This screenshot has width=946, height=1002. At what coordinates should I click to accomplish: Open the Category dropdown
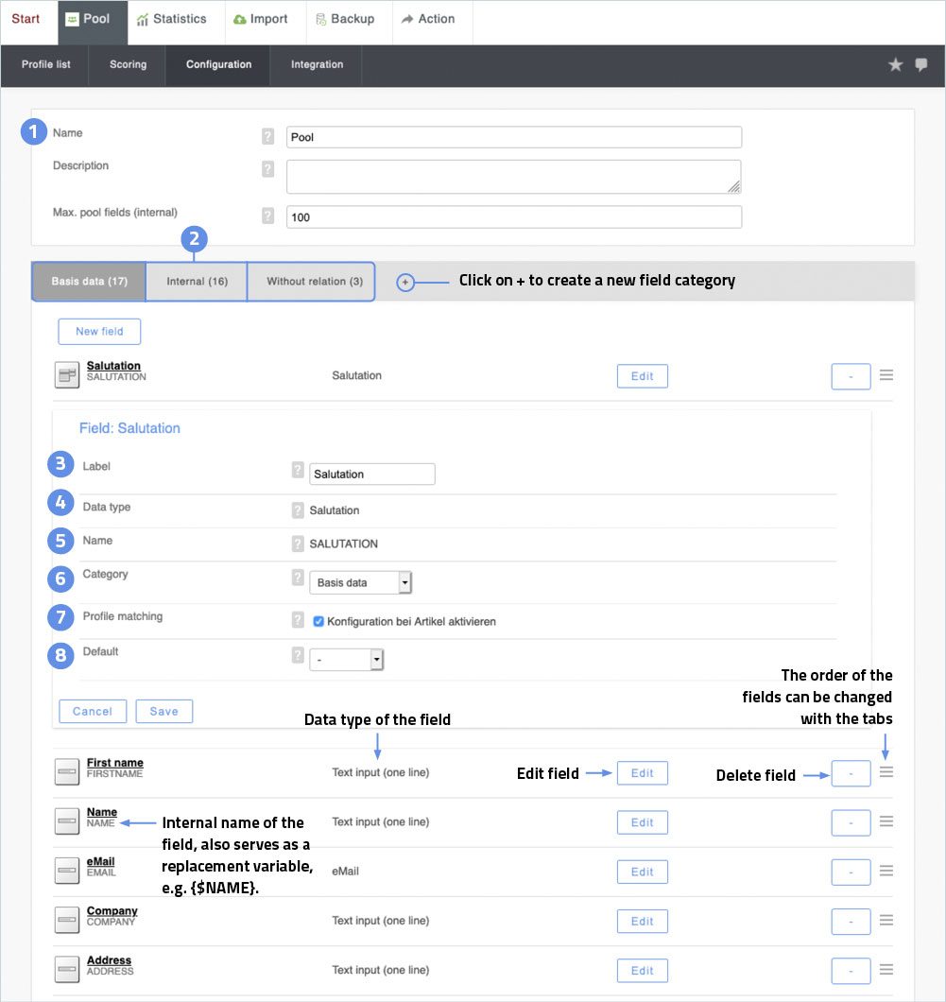click(361, 582)
